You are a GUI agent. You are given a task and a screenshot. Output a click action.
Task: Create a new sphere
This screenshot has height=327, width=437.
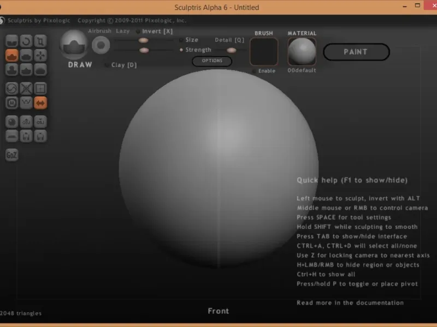[11, 122]
